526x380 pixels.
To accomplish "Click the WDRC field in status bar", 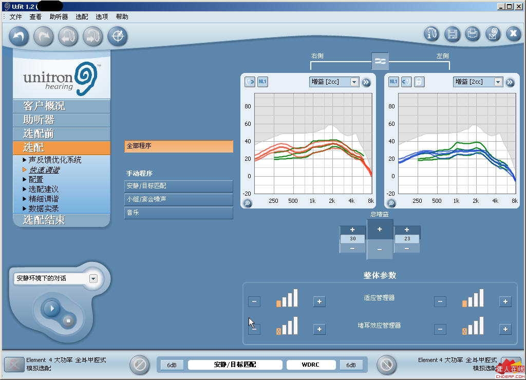I will [311, 365].
